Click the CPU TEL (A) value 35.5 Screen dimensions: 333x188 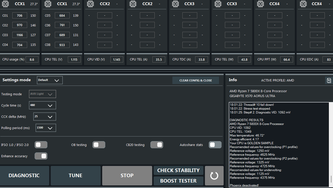(159, 60)
